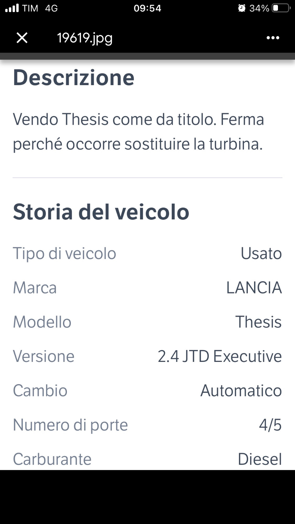
Task: Close the 19619.jpg image viewer
Action: click(22, 38)
